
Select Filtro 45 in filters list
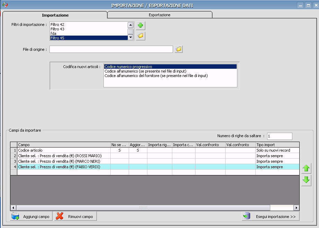click(89, 38)
